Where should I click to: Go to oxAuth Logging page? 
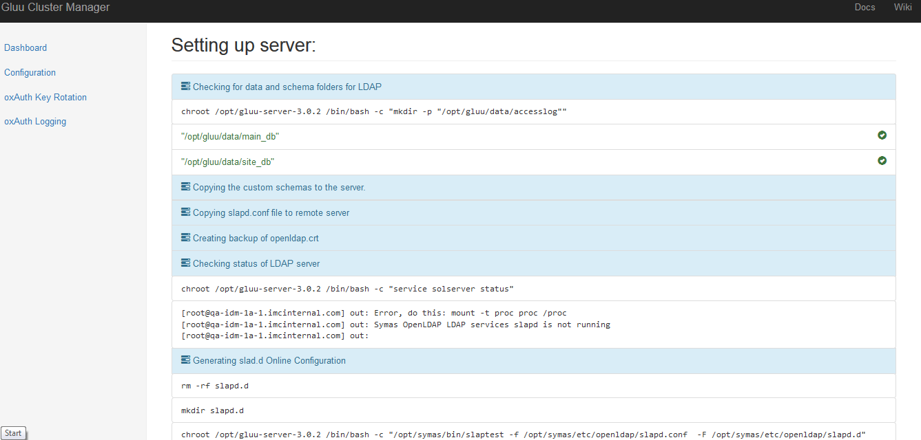point(35,122)
